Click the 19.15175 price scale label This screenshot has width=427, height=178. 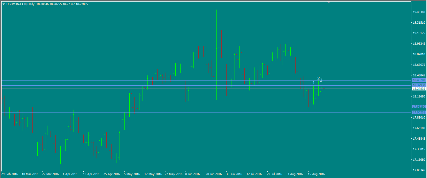419,33
